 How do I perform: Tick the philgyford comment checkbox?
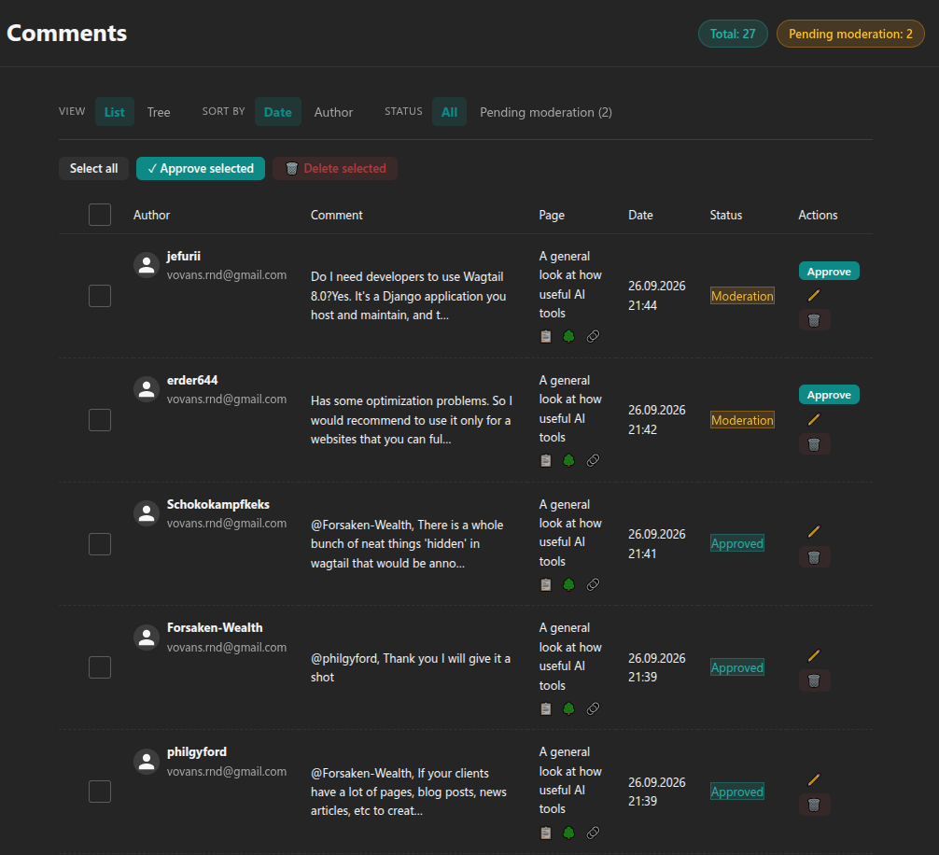pos(100,792)
